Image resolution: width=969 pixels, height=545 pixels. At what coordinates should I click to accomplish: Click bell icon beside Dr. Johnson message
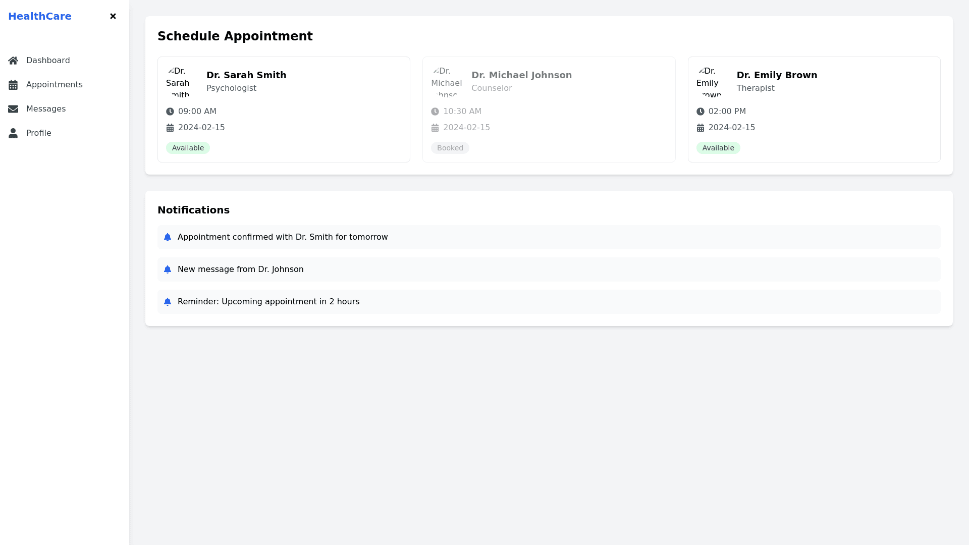click(168, 269)
